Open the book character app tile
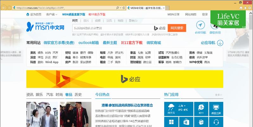This screenshot has width=253, height=127. click(x=201, y=122)
